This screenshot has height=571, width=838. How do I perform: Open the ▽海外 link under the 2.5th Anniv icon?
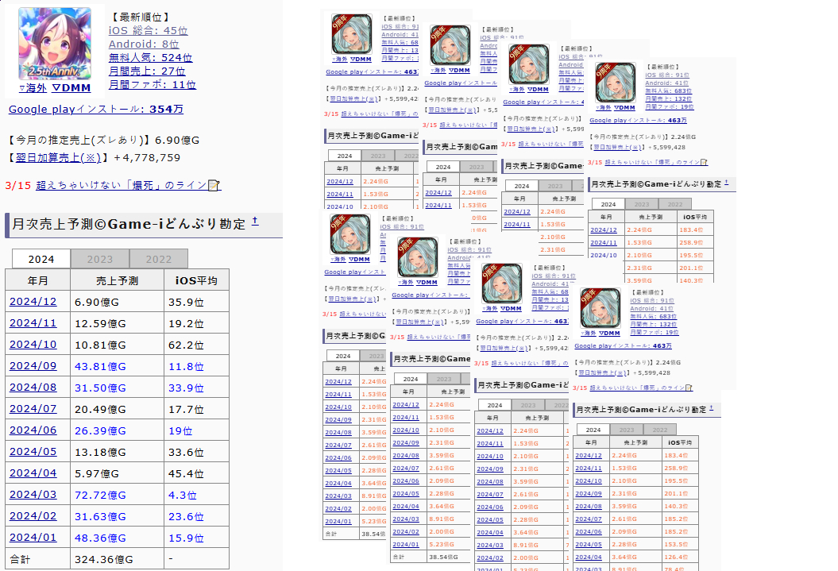point(33,88)
